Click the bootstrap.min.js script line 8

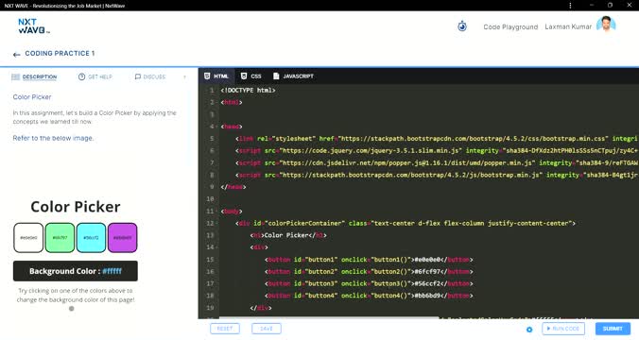tap(436, 175)
